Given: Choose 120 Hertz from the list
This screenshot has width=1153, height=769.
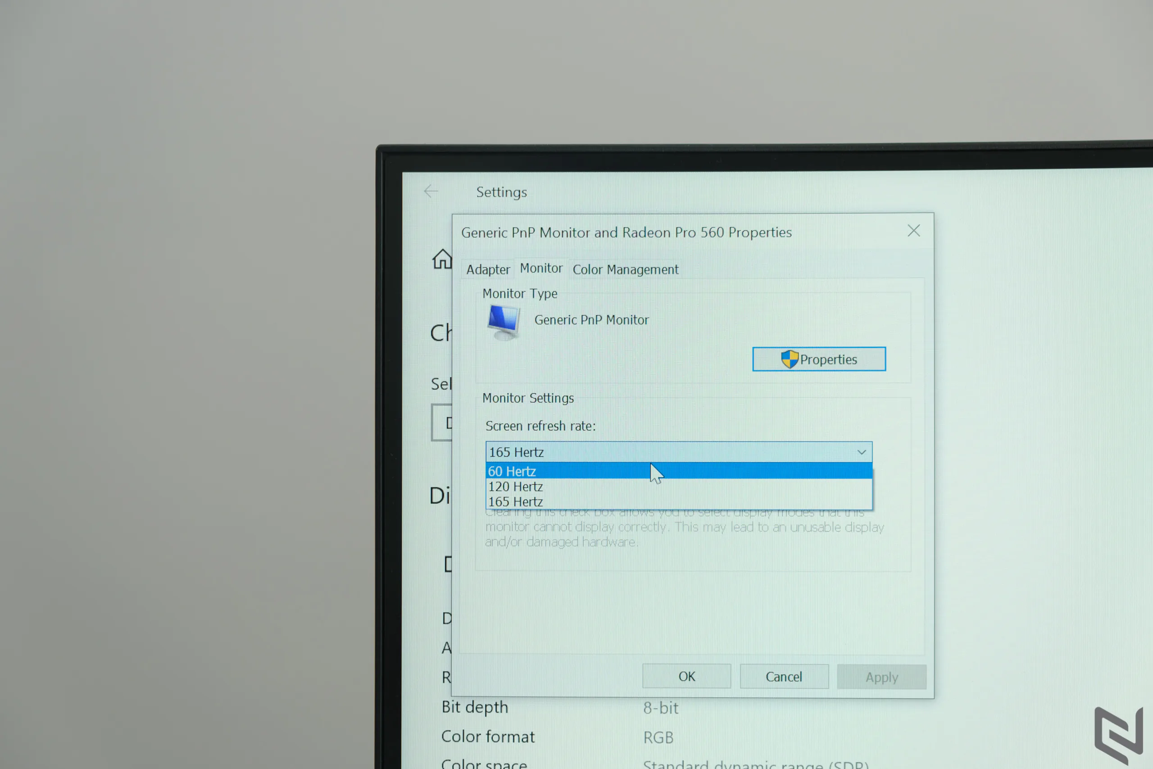Looking at the screenshot, I should [x=678, y=487].
